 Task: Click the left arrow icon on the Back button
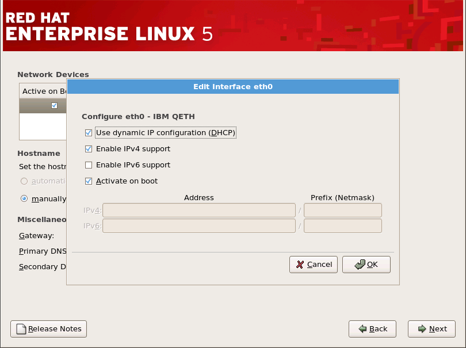pos(364,329)
